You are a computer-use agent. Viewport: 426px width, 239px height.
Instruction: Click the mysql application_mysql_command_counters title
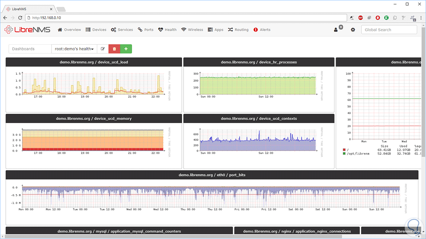click(119, 231)
